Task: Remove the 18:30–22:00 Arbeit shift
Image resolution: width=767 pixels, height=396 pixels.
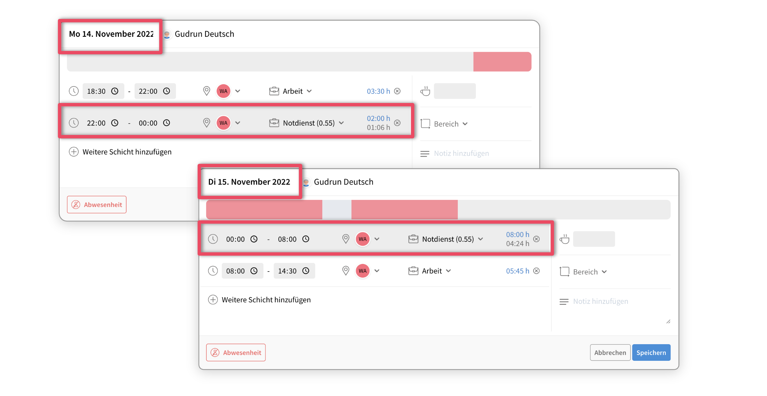Action: pos(397,91)
